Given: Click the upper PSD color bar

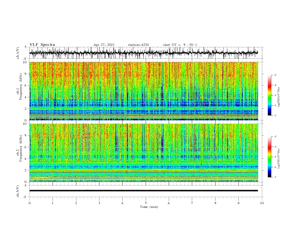Looking at the screenshot, I should (269, 95).
